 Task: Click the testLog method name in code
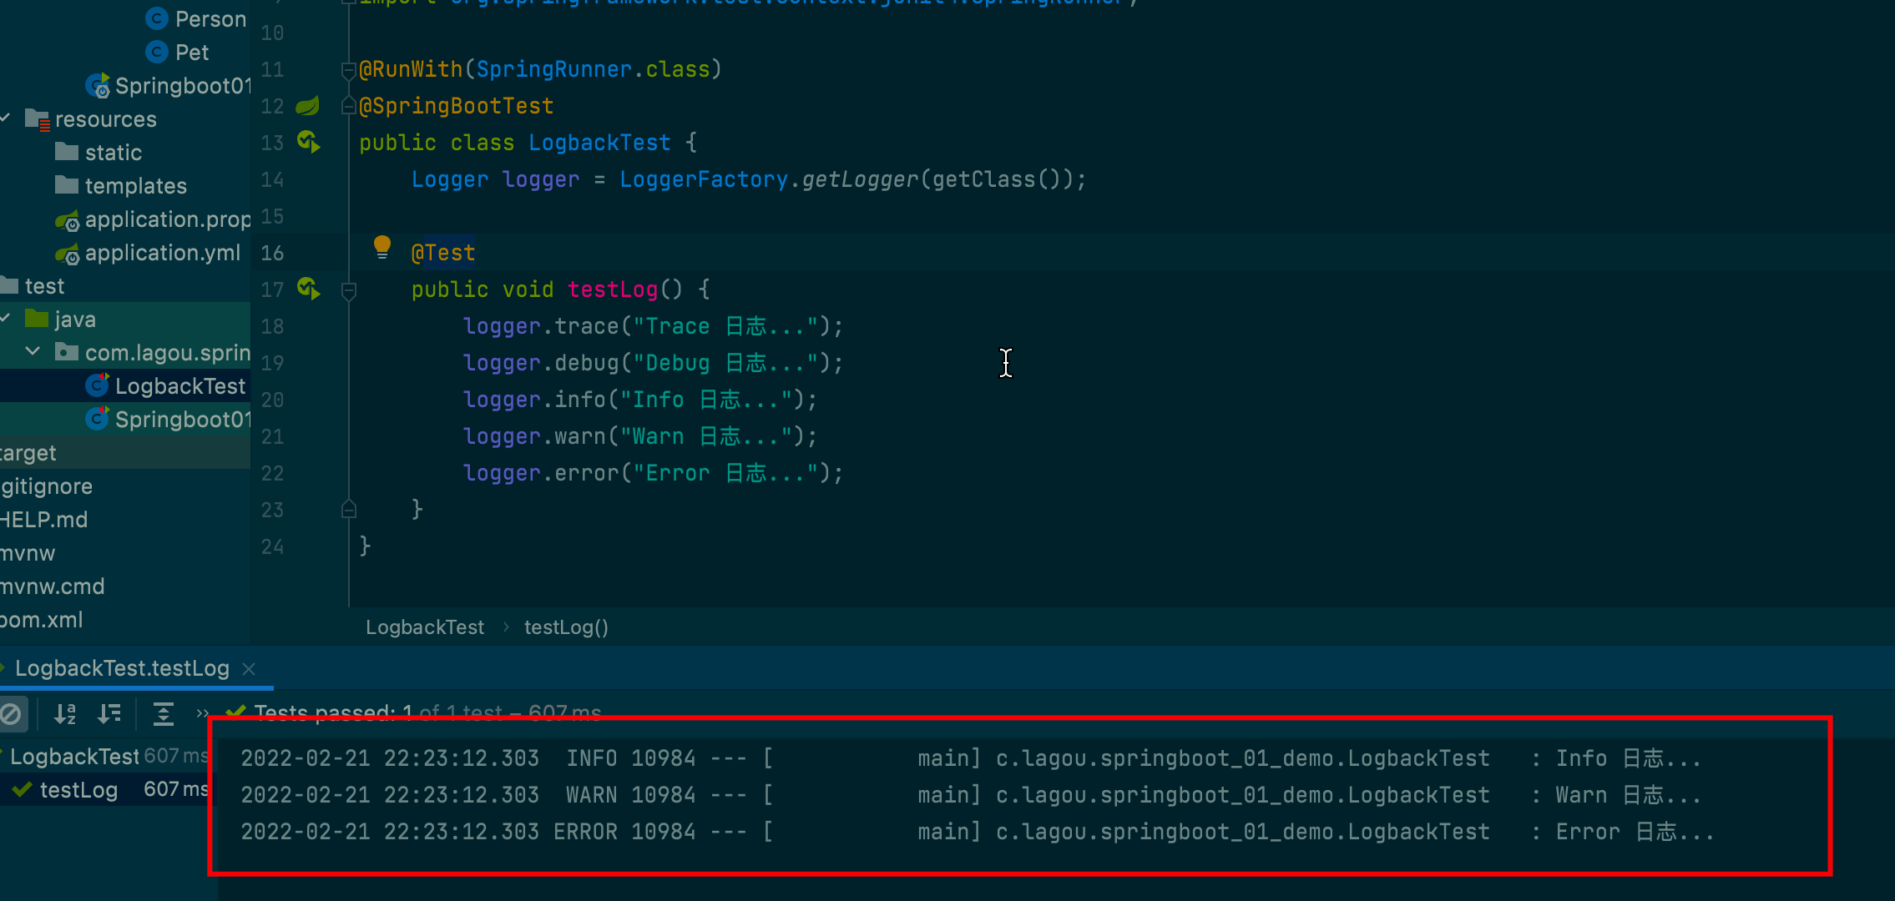[613, 289]
